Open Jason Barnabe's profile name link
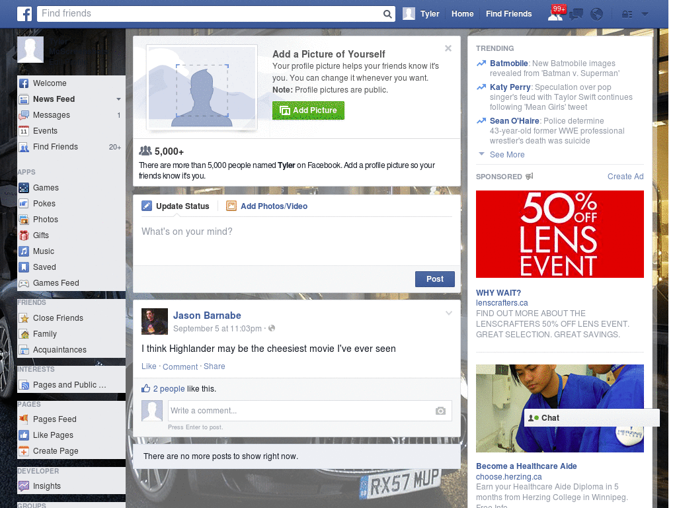The height and width of the screenshot is (508, 677). (x=207, y=316)
